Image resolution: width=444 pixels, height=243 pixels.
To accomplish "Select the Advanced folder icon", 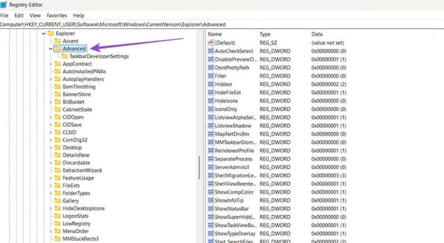I will pos(58,49).
